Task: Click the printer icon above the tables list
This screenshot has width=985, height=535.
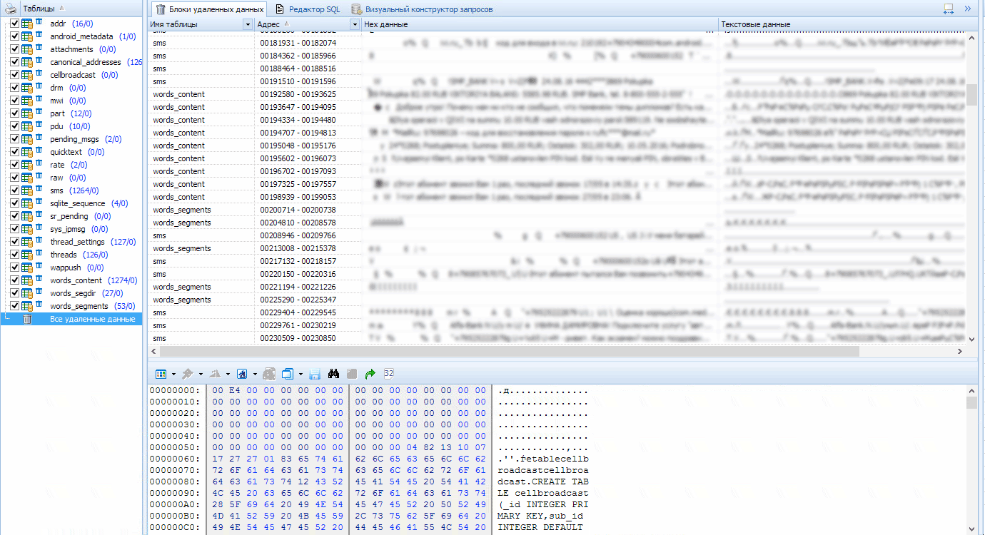Action: click(x=11, y=9)
